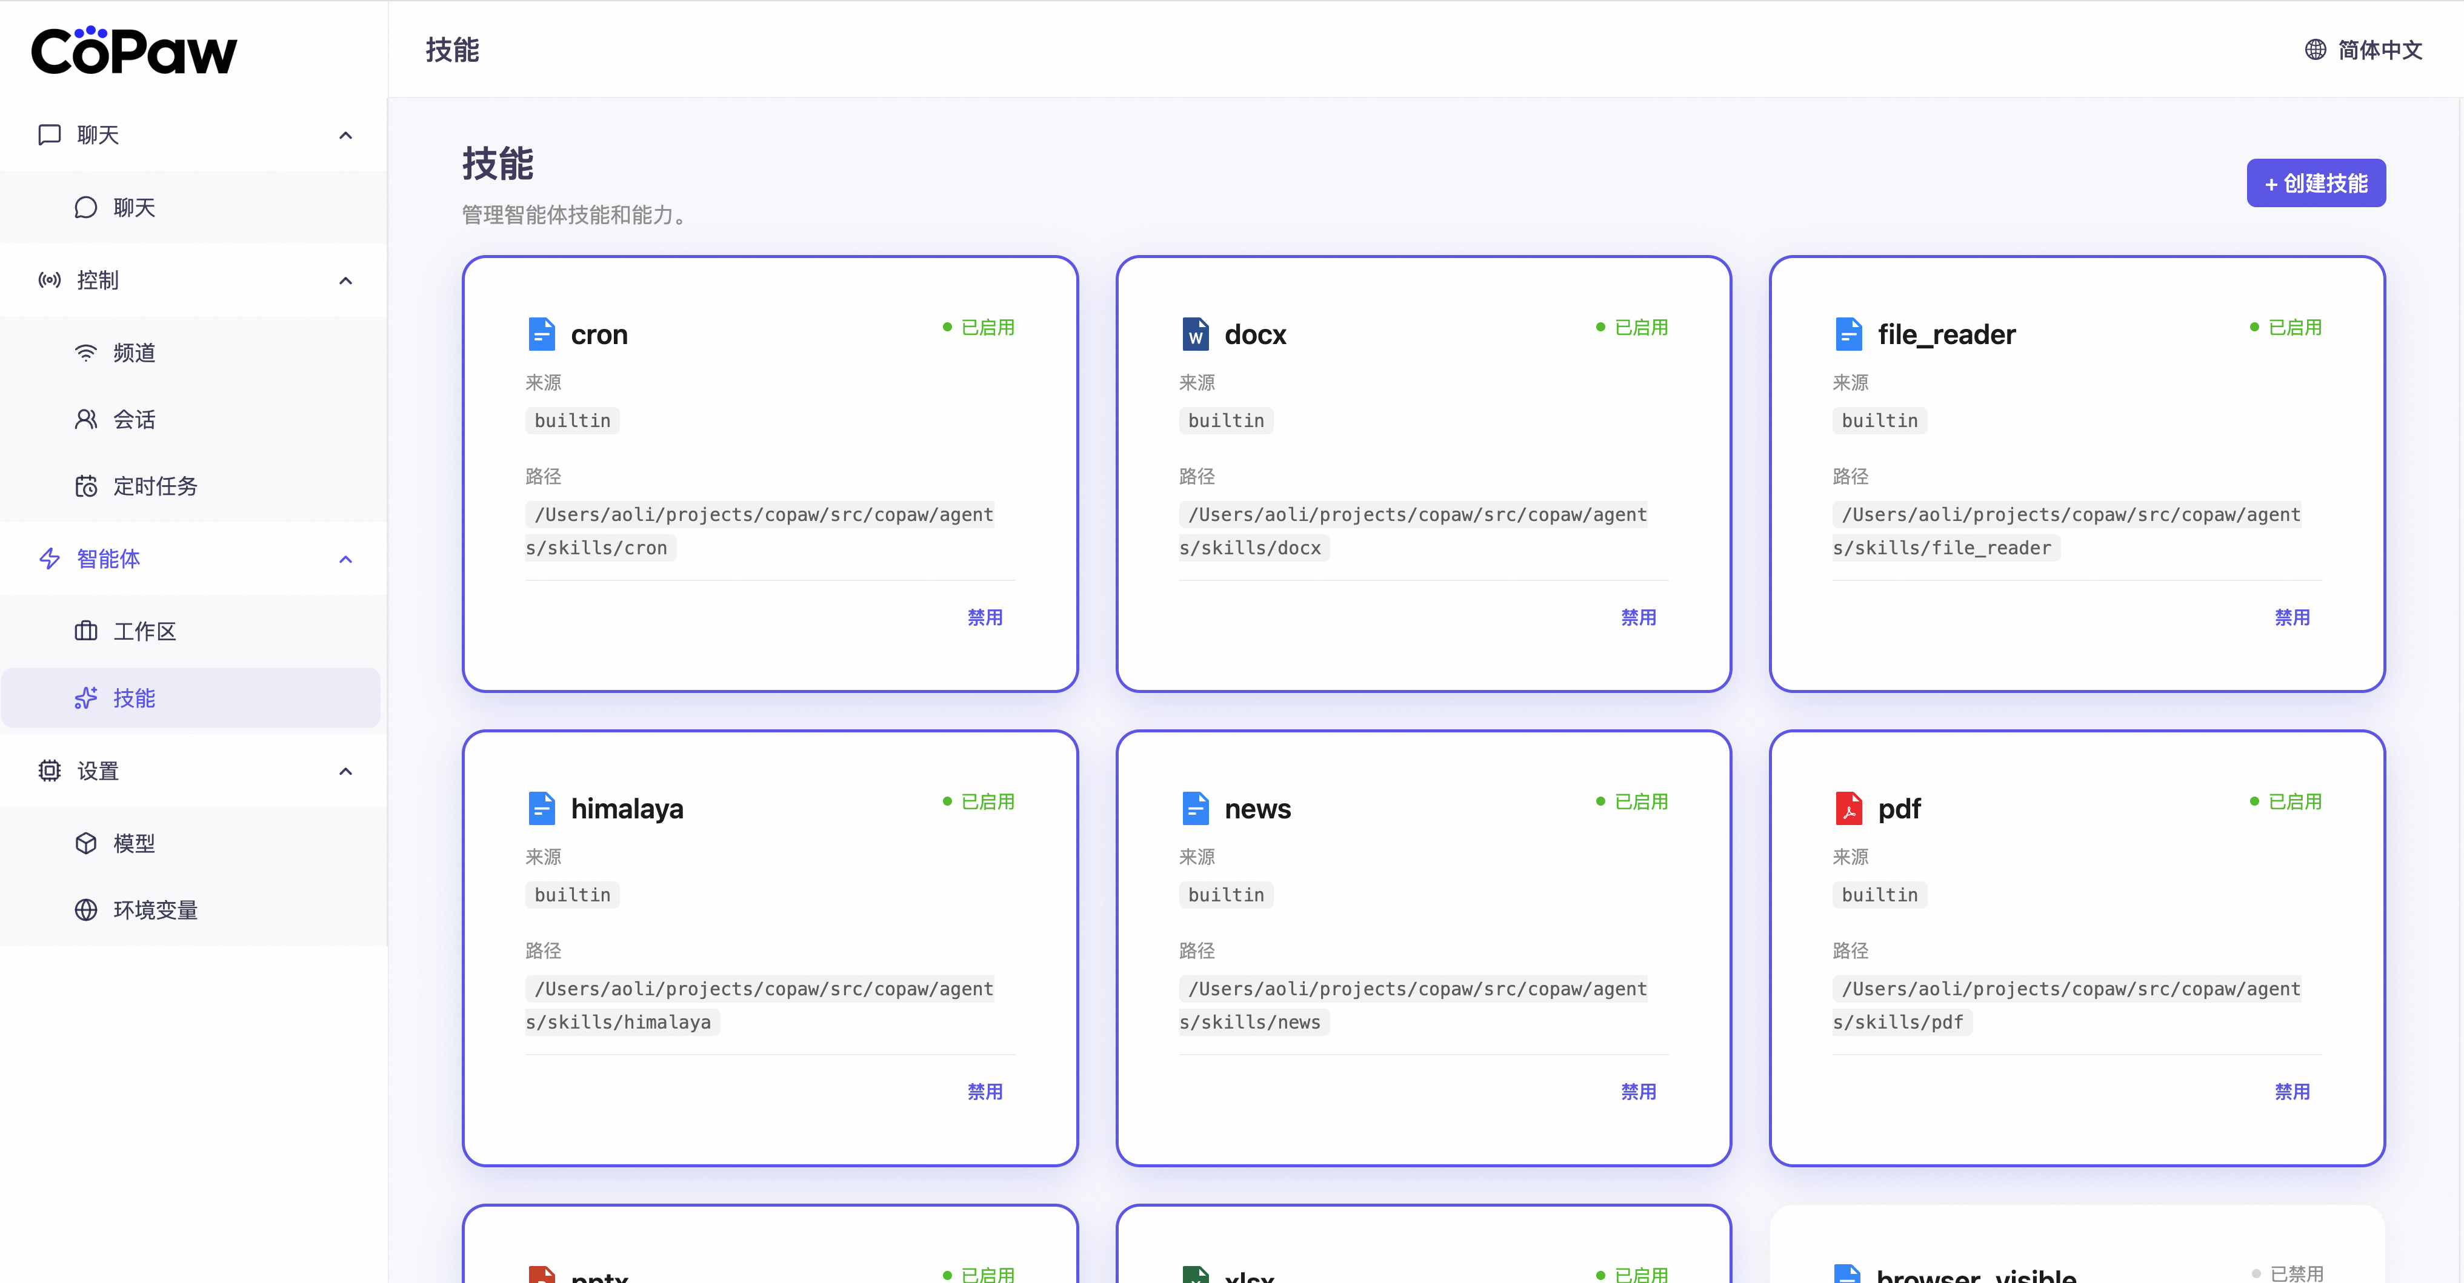Disable the news skill
The height and width of the screenshot is (1283, 2464).
click(1637, 1092)
